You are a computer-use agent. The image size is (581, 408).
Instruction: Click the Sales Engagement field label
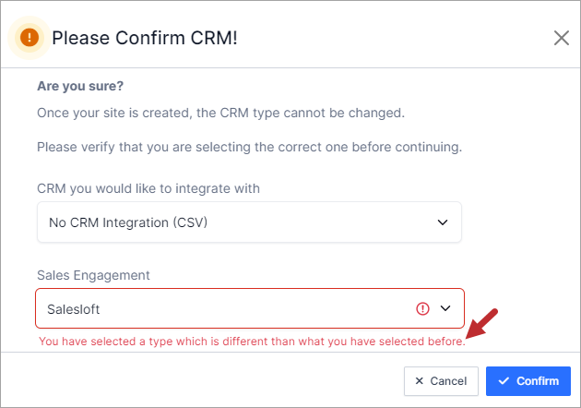[93, 275]
